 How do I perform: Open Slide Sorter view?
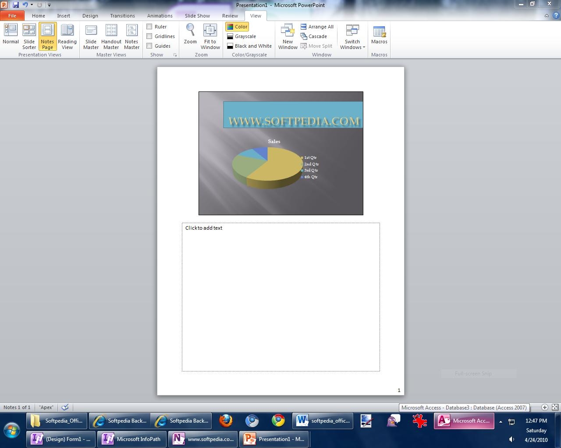pyautogui.click(x=29, y=36)
